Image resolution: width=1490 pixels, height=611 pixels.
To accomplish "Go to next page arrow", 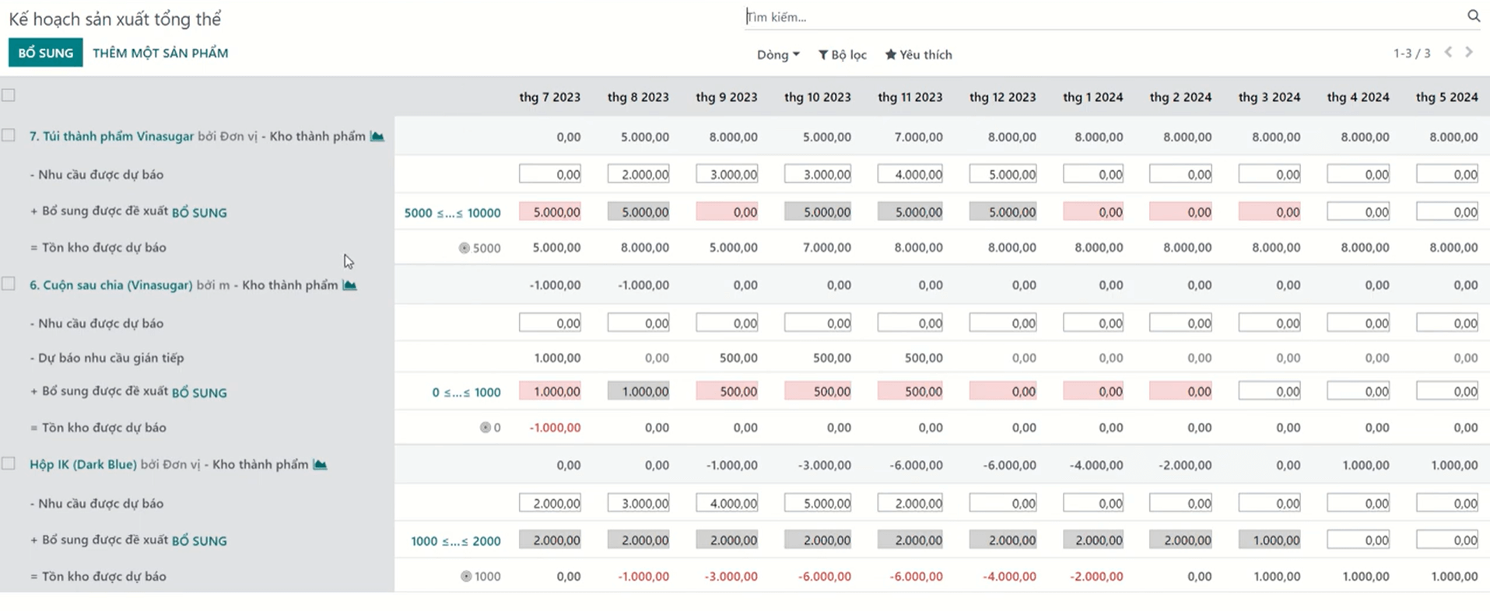I will tap(1469, 52).
